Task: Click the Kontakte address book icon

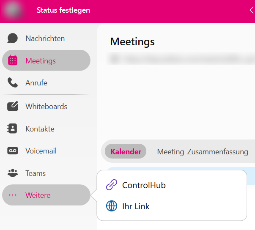Action: [13, 129]
